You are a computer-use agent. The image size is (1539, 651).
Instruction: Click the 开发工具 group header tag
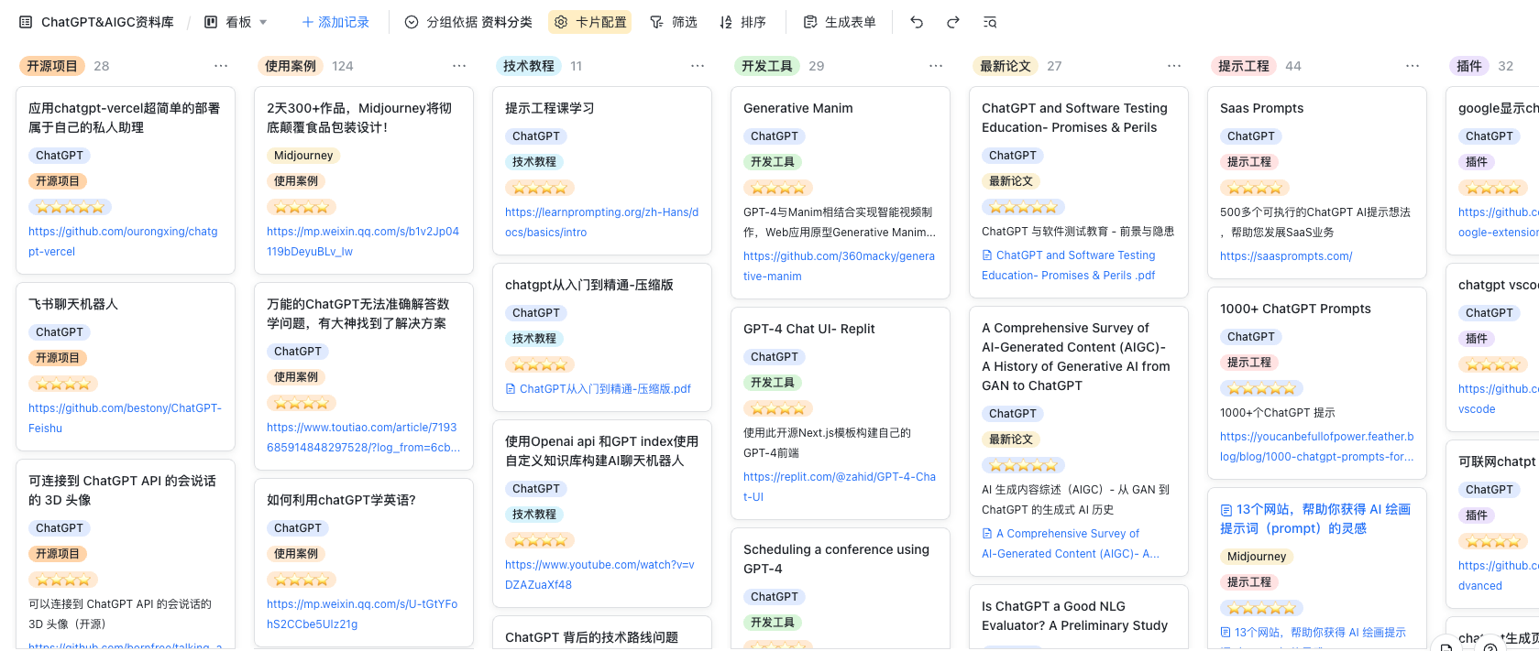pos(767,66)
